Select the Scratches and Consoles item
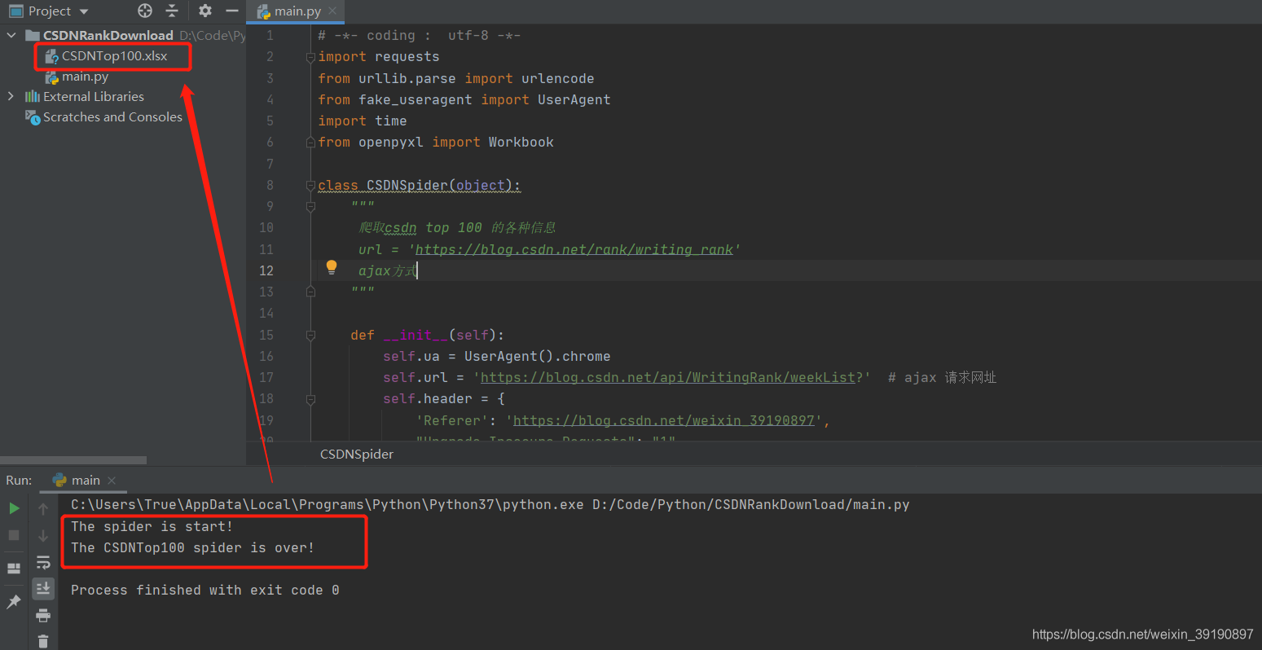 (112, 116)
